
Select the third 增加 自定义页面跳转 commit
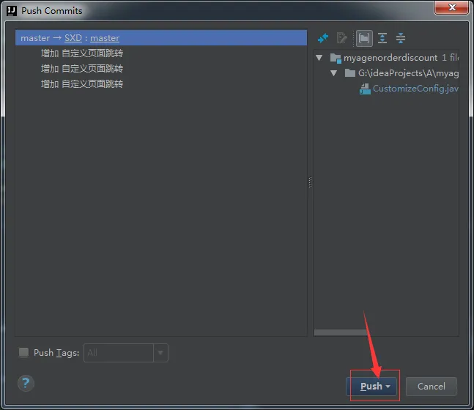pyautogui.click(x=82, y=83)
